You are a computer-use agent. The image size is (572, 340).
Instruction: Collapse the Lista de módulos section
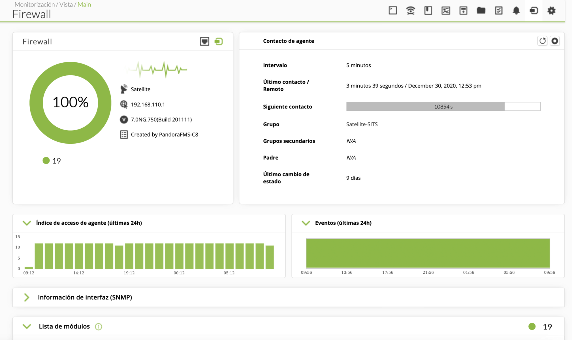27,326
